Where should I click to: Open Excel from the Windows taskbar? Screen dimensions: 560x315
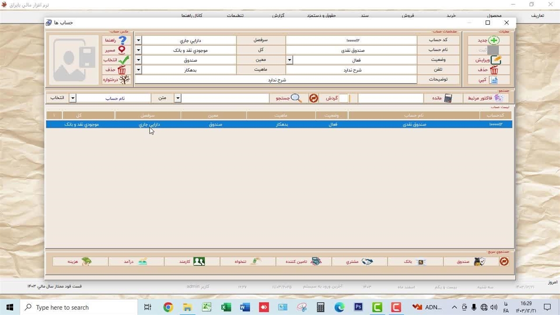(226, 308)
